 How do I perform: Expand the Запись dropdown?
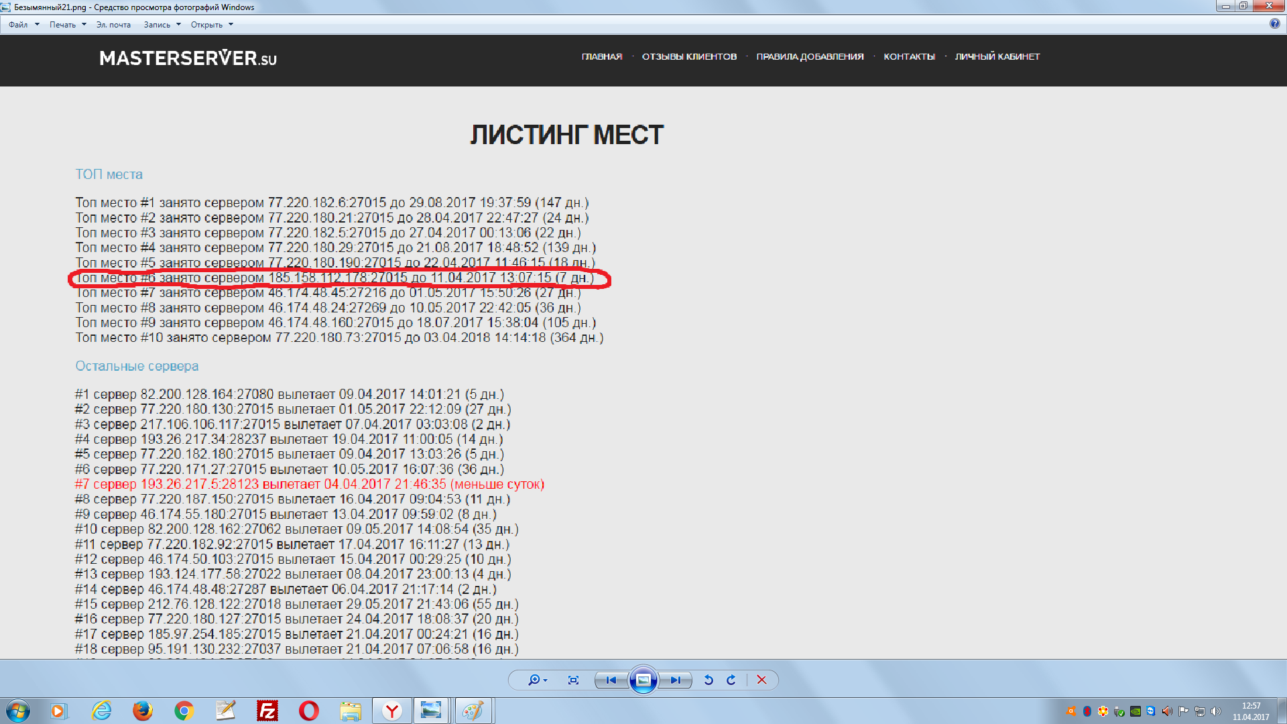click(x=162, y=25)
